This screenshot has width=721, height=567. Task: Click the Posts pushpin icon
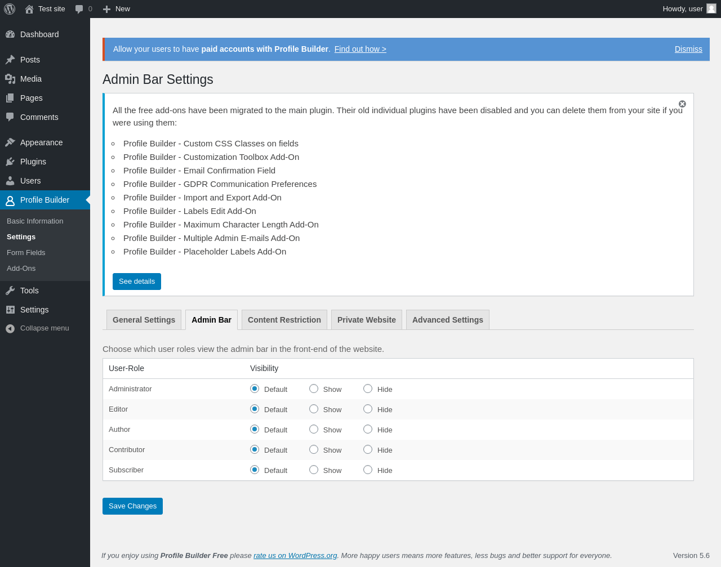click(10, 60)
